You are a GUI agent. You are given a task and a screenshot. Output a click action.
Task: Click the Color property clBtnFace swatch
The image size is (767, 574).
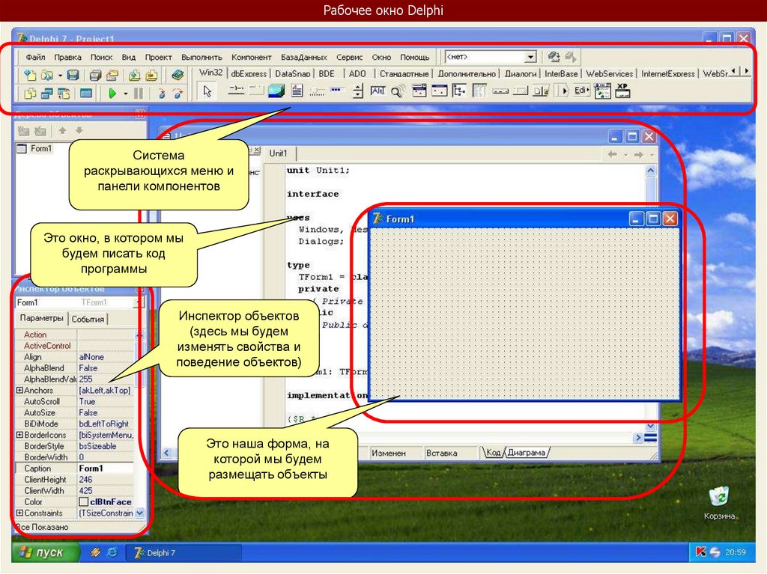84,502
